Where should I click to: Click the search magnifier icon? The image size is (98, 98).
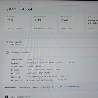pos(19,3)
